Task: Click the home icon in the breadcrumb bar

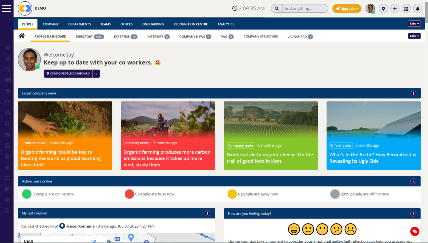Action: 21,36
